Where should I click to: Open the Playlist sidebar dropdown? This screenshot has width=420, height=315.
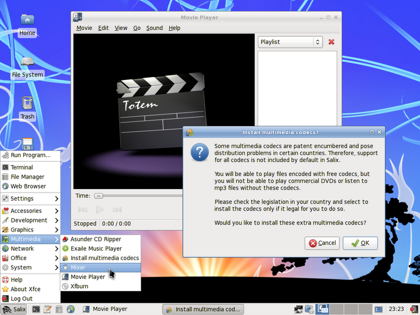290,42
